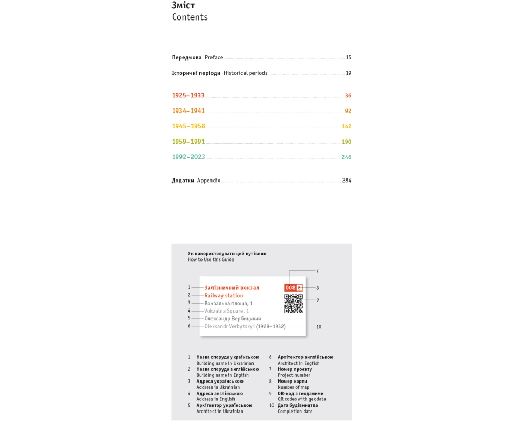Click page number 284 for Appendix
The height and width of the screenshot is (421, 526).
click(347, 181)
